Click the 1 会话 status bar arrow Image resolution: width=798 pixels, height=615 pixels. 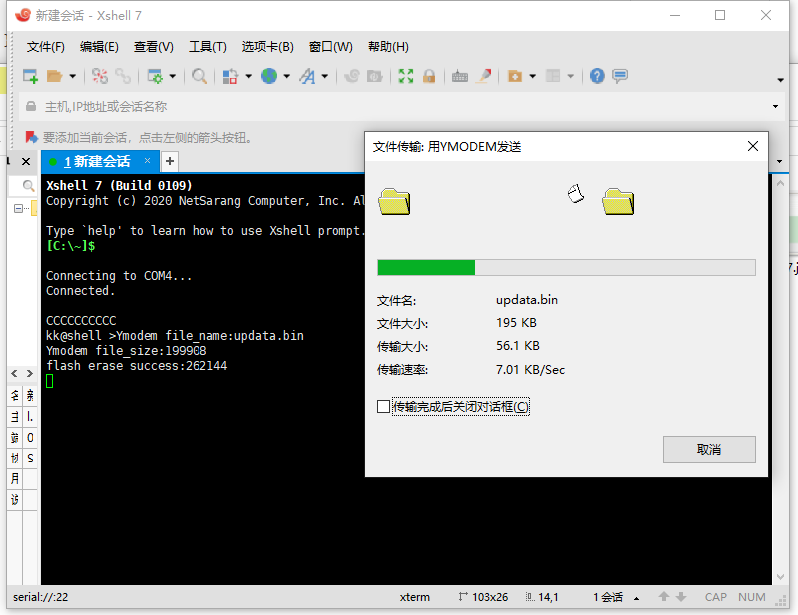pyautogui.click(x=636, y=599)
